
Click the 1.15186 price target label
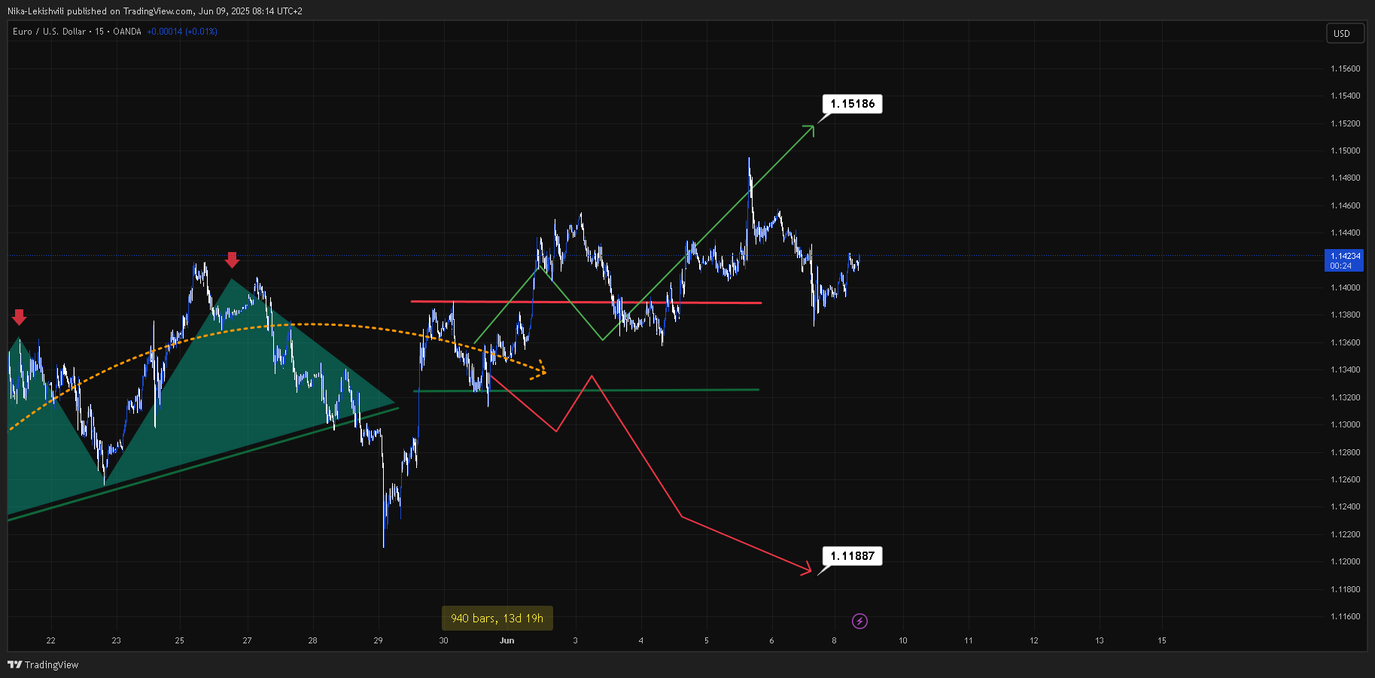pyautogui.click(x=852, y=104)
